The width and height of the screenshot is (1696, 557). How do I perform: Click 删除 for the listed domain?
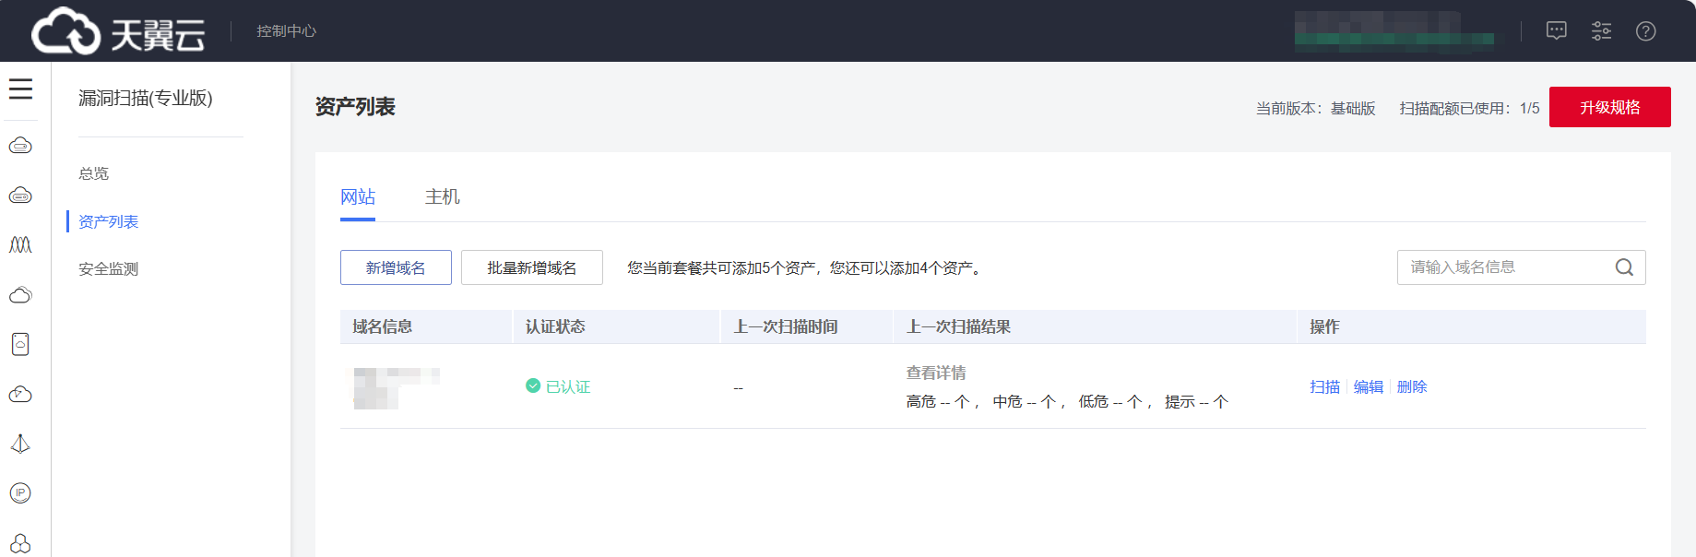pos(1412,387)
